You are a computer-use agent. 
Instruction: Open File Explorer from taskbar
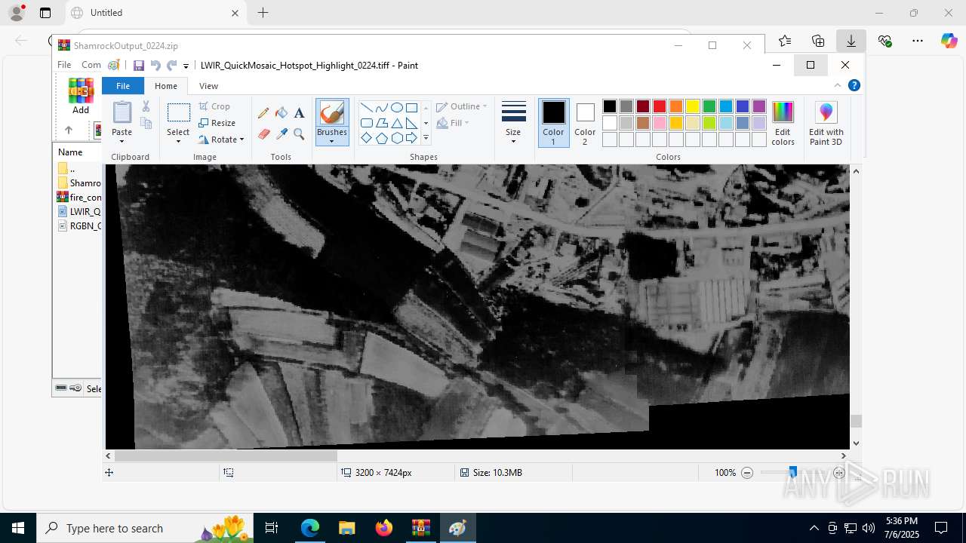tap(347, 528)
